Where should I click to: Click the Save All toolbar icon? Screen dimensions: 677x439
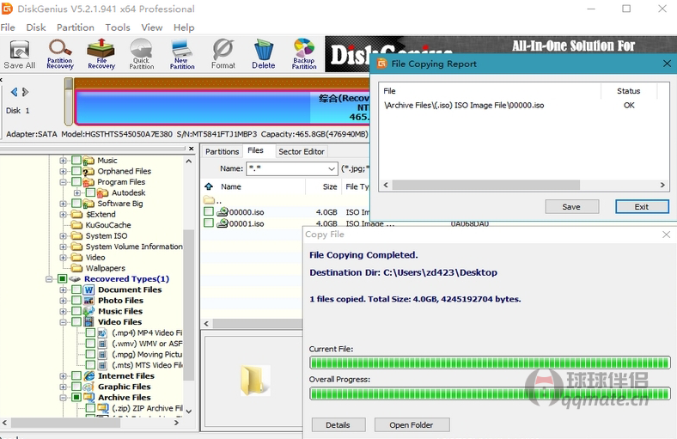tap(19, 54)
